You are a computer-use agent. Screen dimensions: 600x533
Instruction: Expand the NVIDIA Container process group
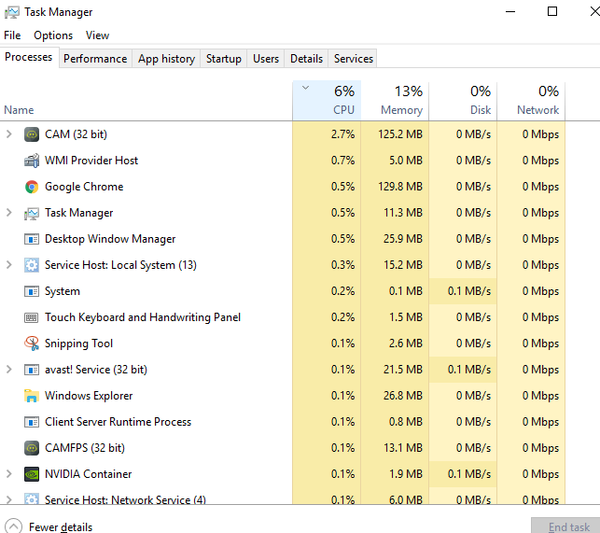pos(8,473)
